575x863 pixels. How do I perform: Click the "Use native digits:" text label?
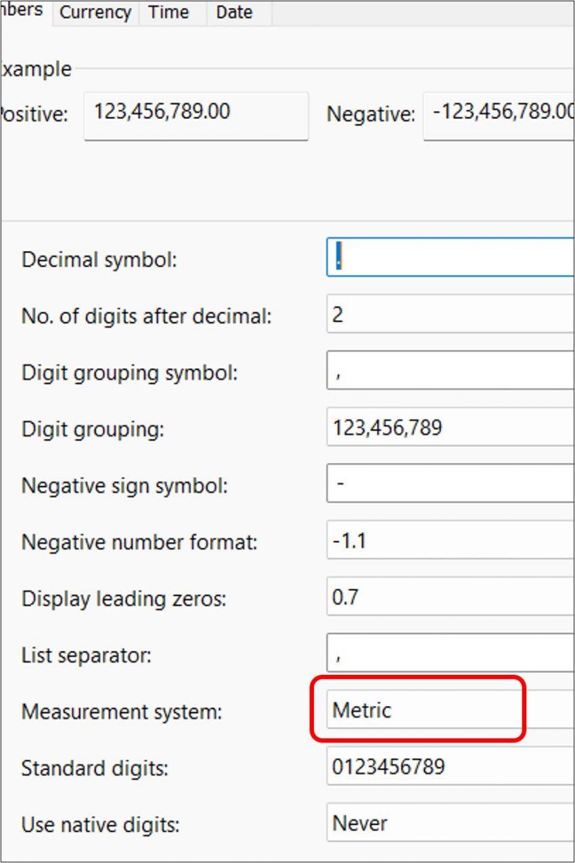click(x=101, y=825)
